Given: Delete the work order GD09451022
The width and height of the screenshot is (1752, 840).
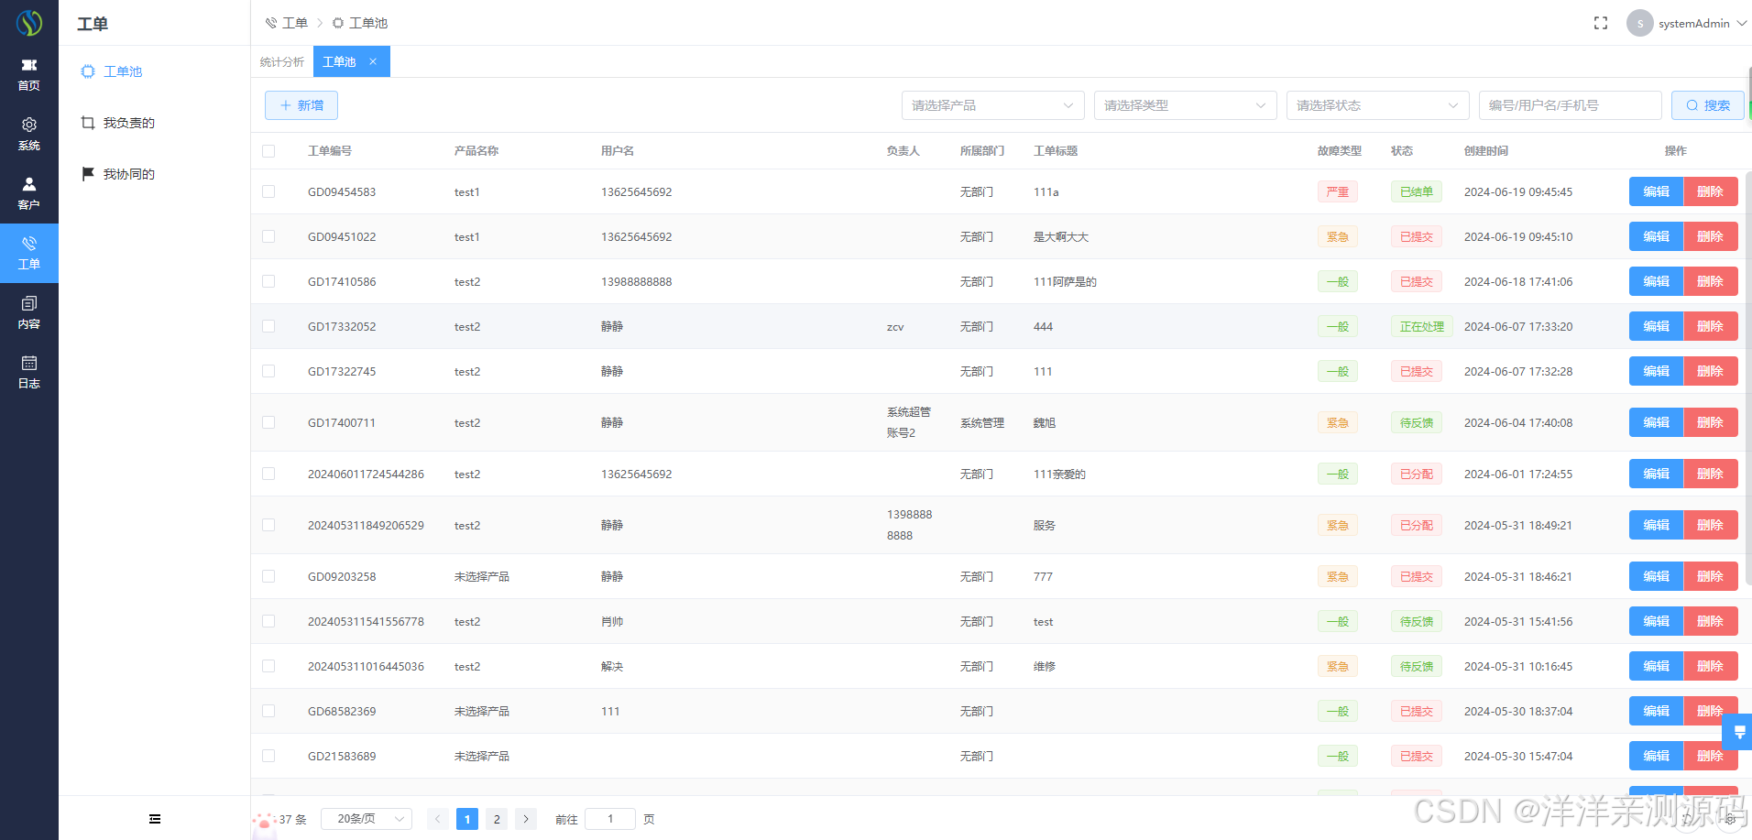Looking at the screenshot, I should click(1710, 236).
